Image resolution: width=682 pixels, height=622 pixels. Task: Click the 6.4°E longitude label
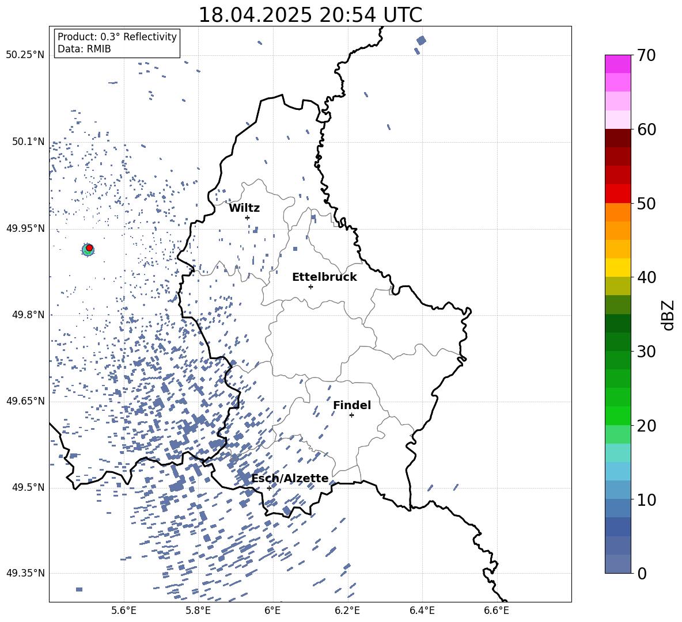(x=422, y=610)
